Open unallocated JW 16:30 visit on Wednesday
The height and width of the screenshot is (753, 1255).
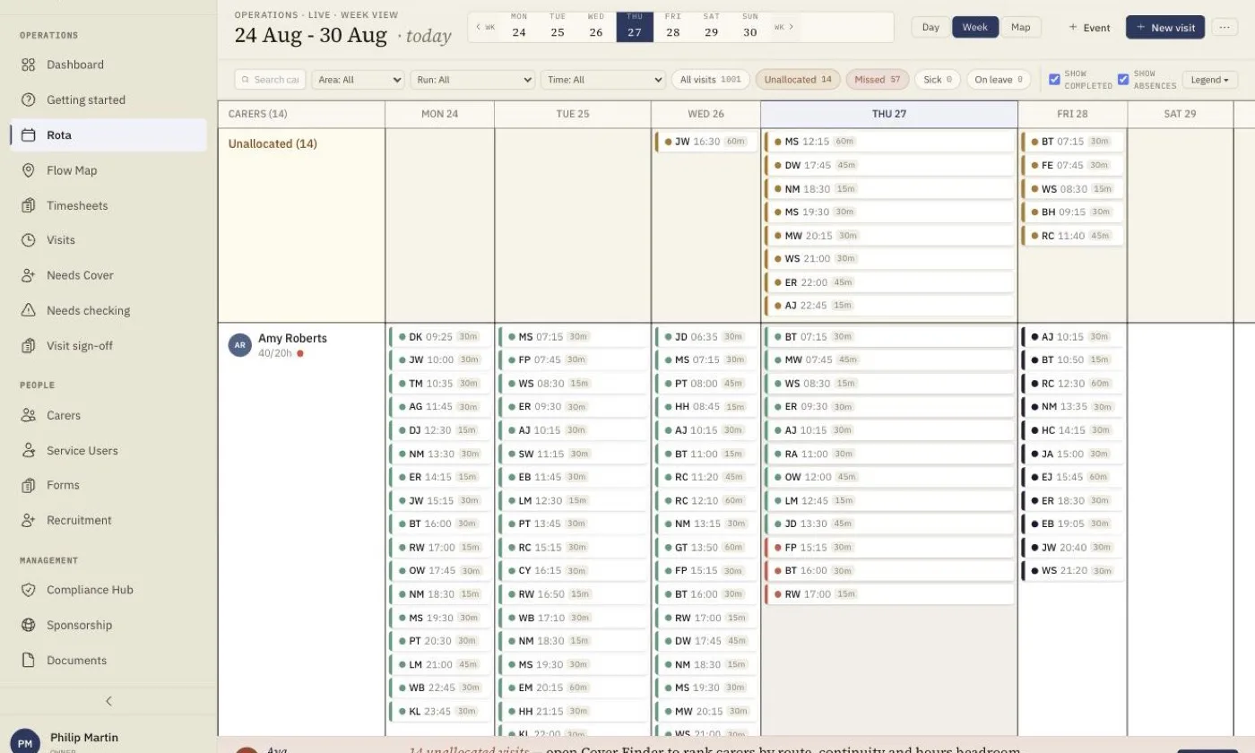(x=705, y=142)
